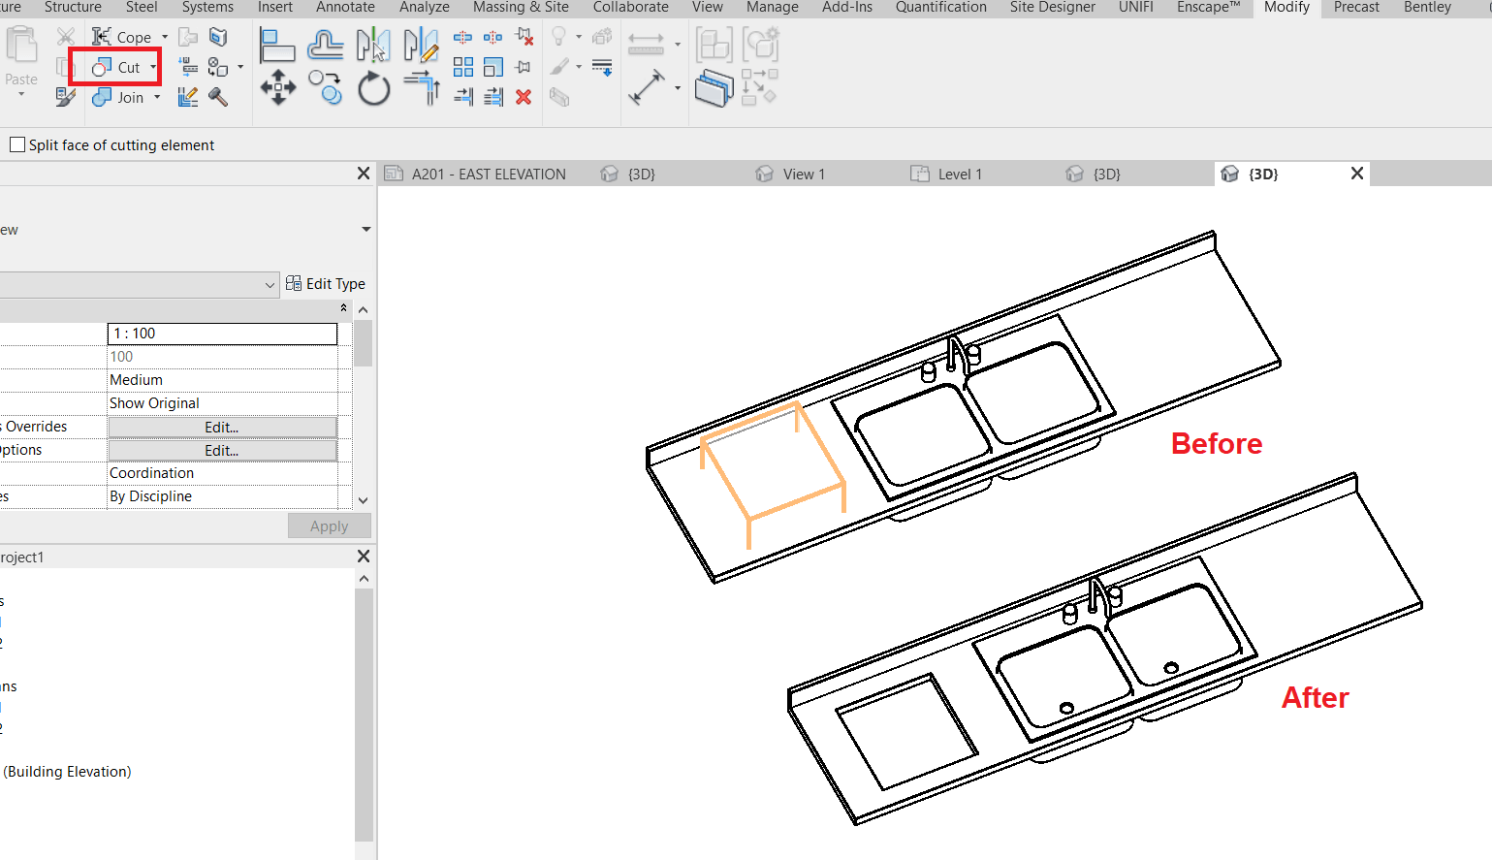
Task: Open Edit Type dialog
Action: 327,284
